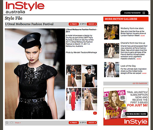This screenshot has width=153, height=130.
Task: Click the InStyle australia logo
Action: (25, 8)
